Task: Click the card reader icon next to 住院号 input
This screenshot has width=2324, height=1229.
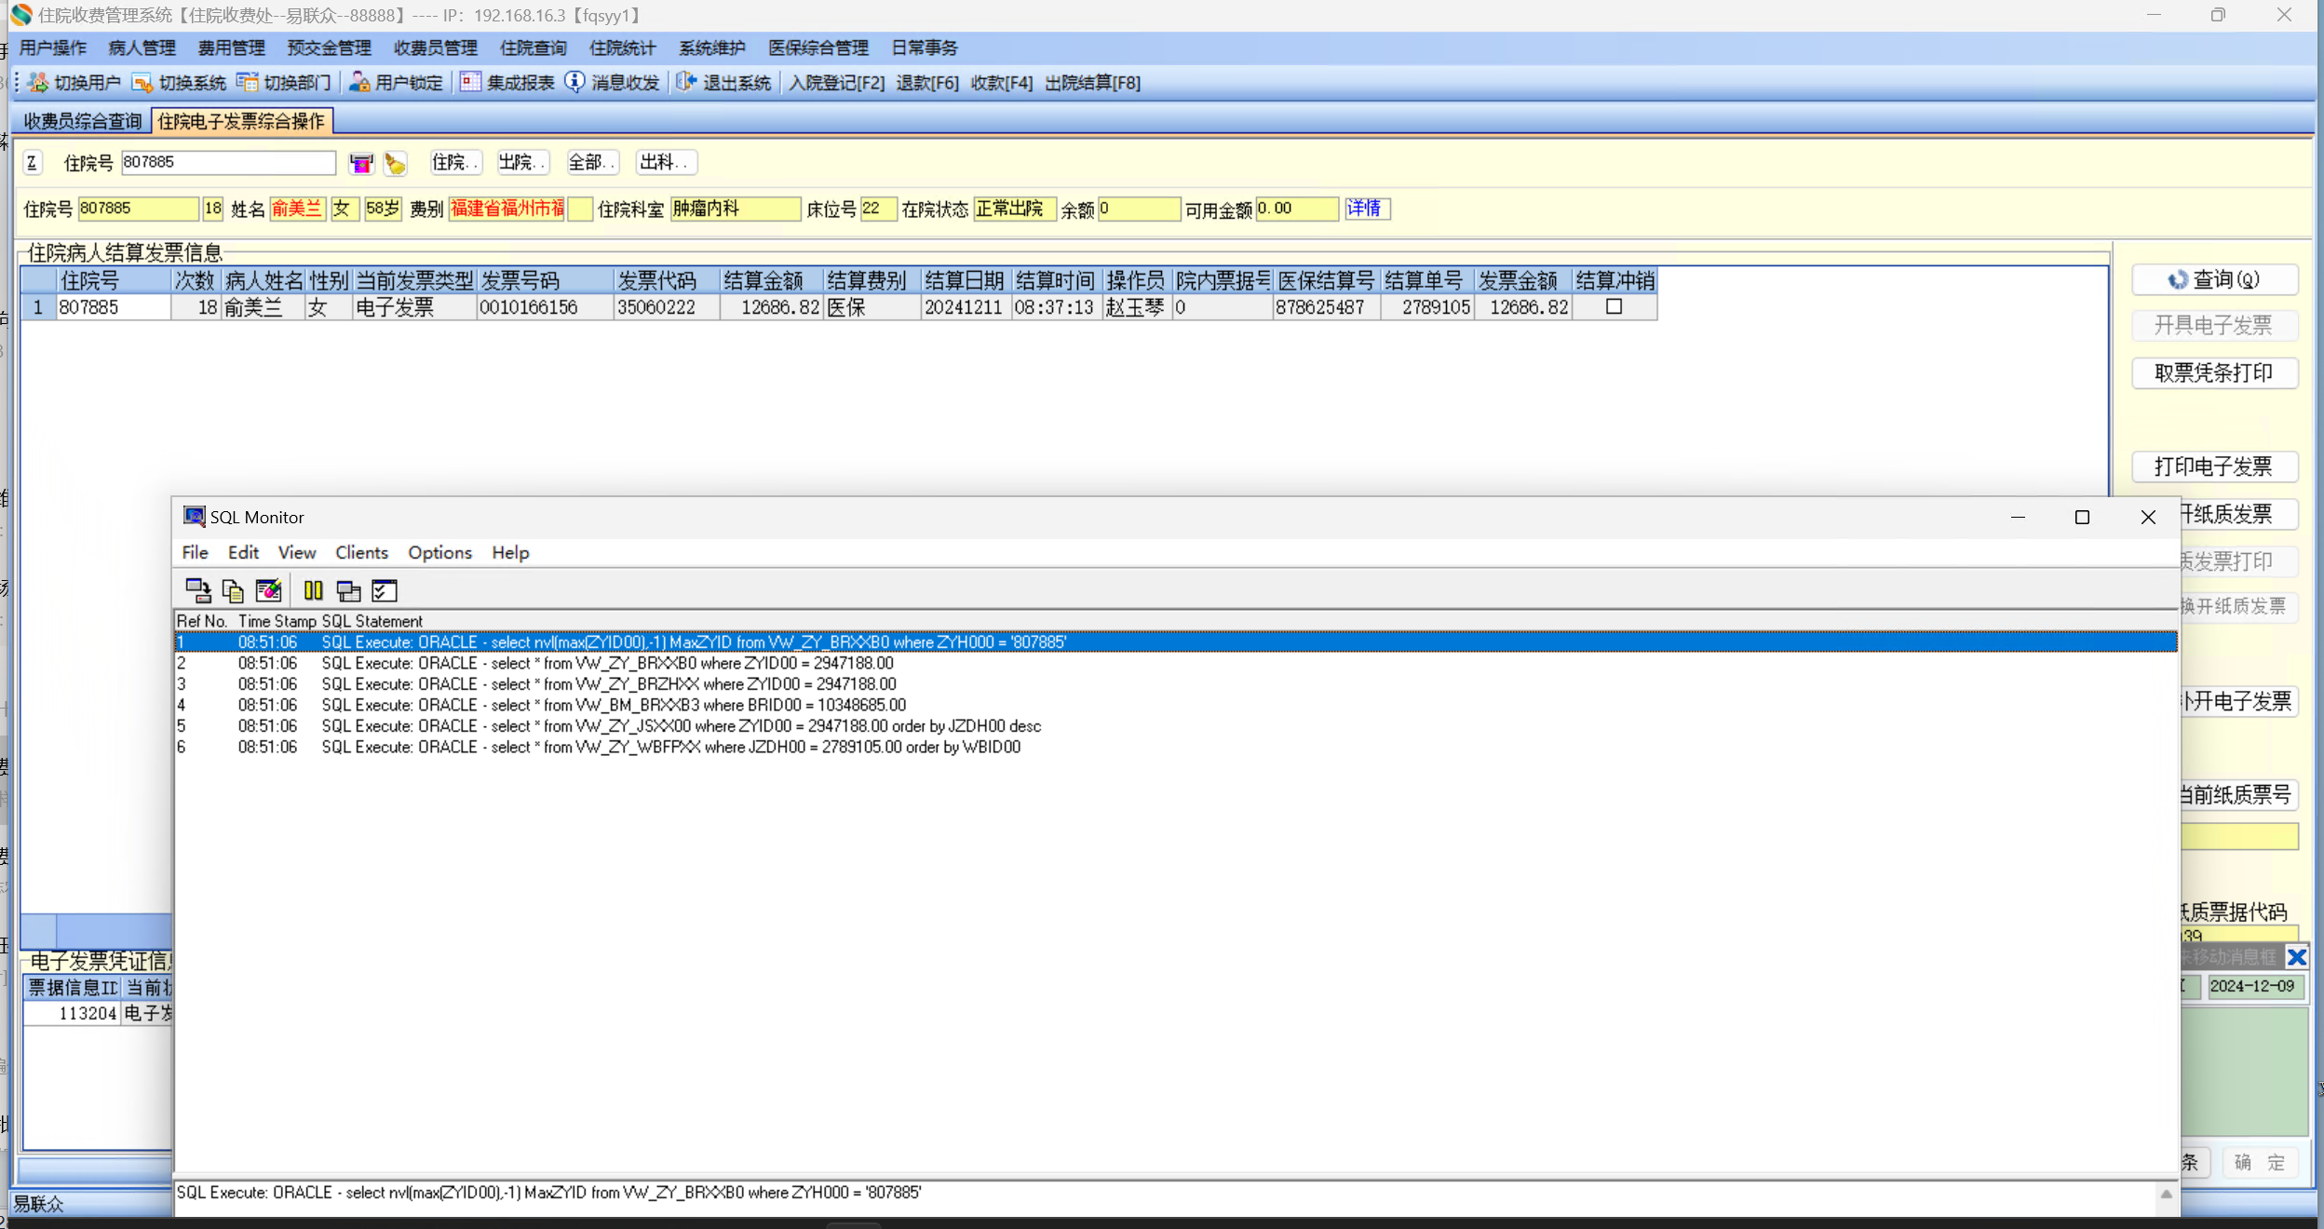Action: [x=361, y=164]
